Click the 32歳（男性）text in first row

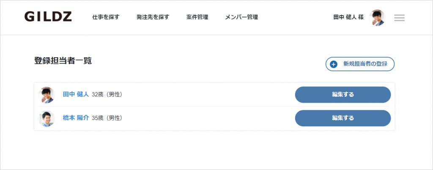107,95
